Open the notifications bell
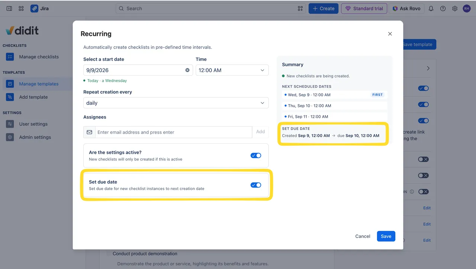The height and width of the screenshot is (269, 476). 431,9
